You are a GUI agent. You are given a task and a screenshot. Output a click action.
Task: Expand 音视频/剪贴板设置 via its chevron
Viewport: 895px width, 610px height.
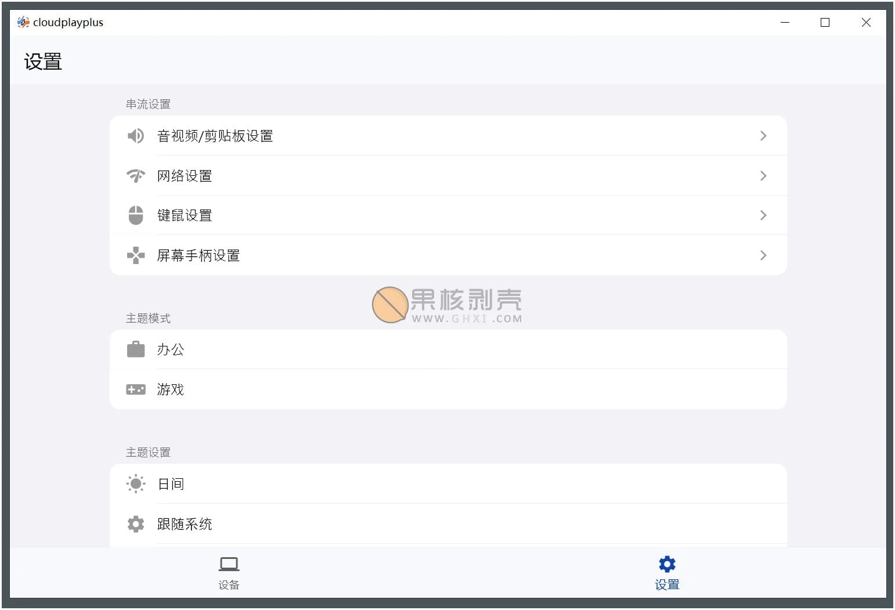763,135
